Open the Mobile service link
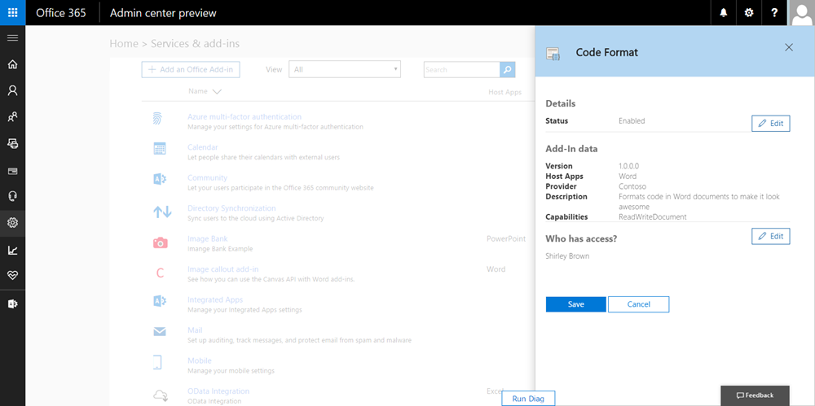This screenshot has height=406, width=815. click(200, 360)
